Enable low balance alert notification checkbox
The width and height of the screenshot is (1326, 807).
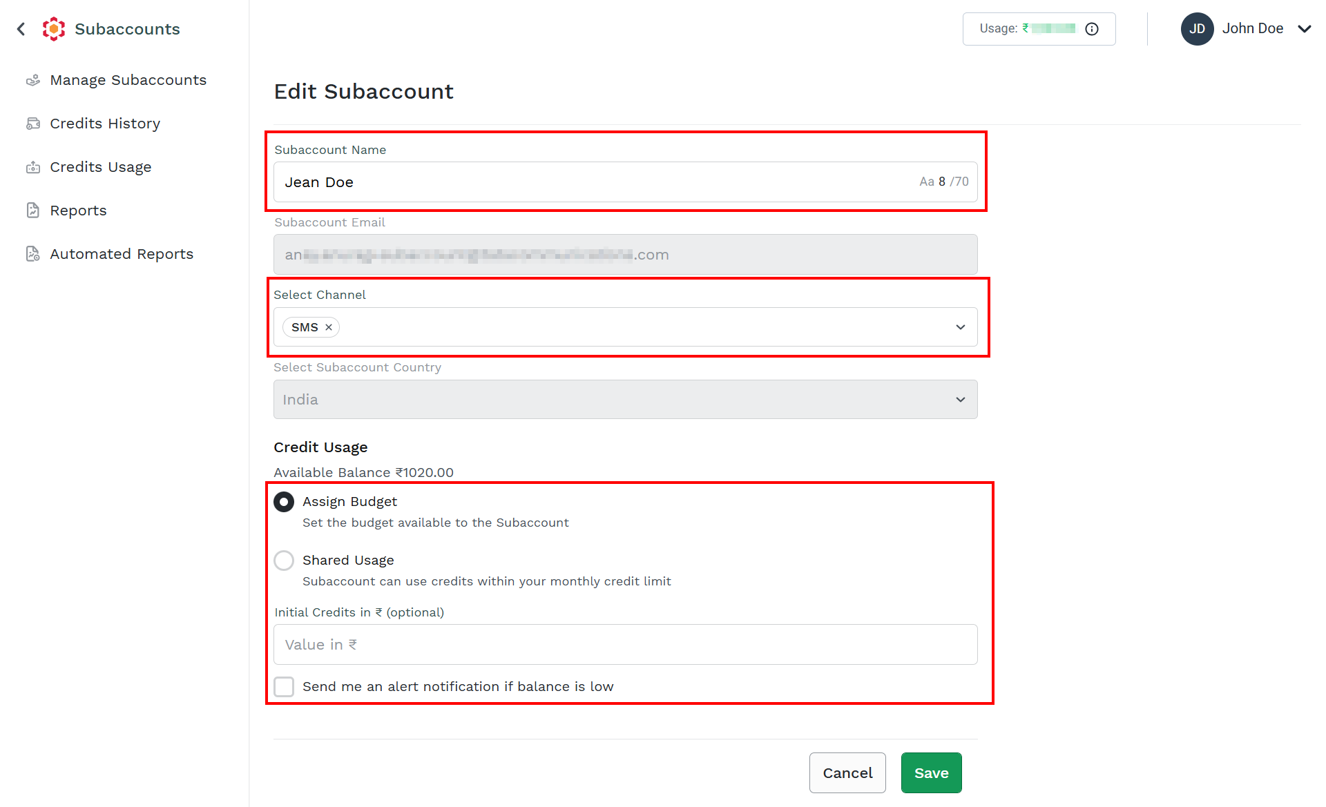coord(284,687)
